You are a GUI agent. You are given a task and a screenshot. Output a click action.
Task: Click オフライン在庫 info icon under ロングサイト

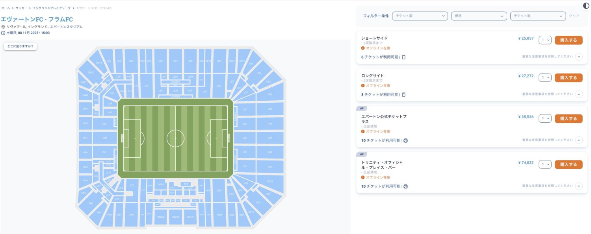(363, 85)
